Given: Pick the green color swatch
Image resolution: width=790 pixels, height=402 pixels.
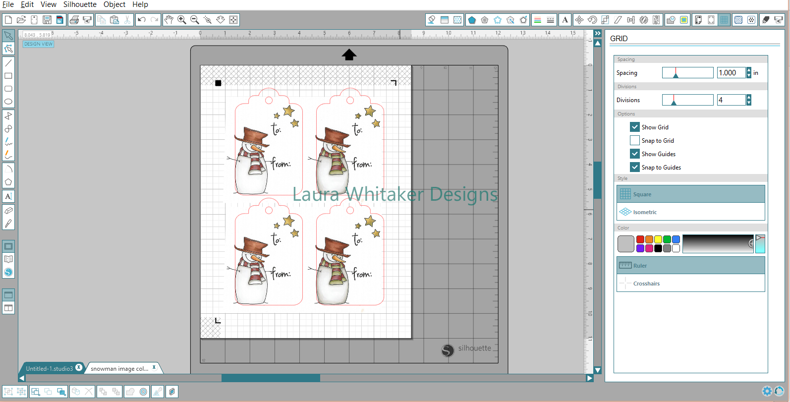Looking at the screenshot, I should tap(667, 239).
